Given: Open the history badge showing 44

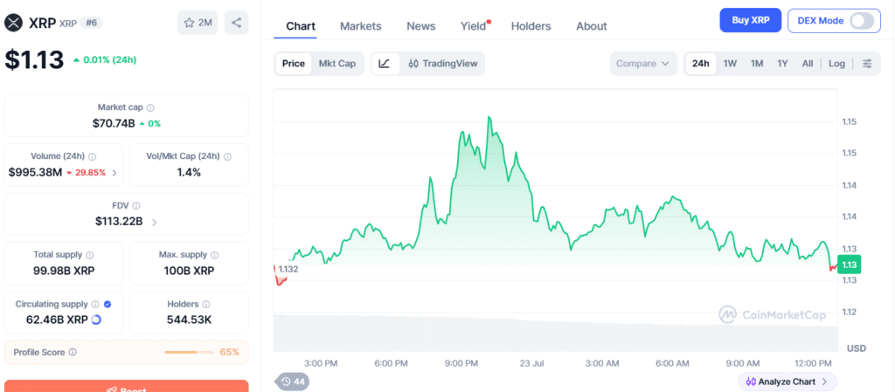Looking at the screenshot, I should click(x=292, y=382).
